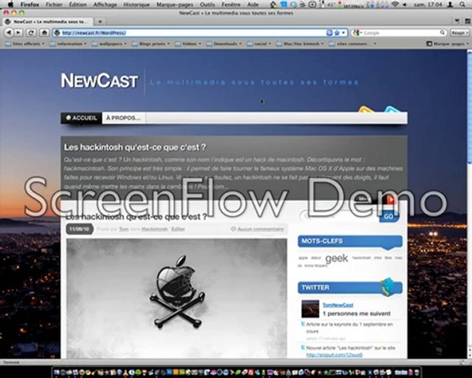472x378 pixels.
Task: Click the author link Tom
Action: click(x=123, y=229)
